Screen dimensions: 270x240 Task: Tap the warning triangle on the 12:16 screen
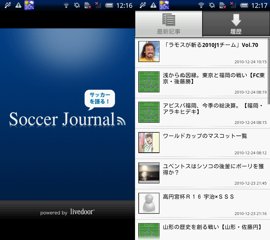18,5
